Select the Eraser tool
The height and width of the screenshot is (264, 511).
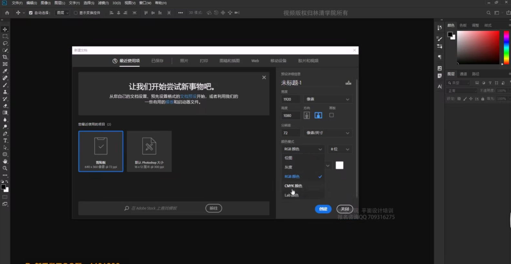[5, 106]
